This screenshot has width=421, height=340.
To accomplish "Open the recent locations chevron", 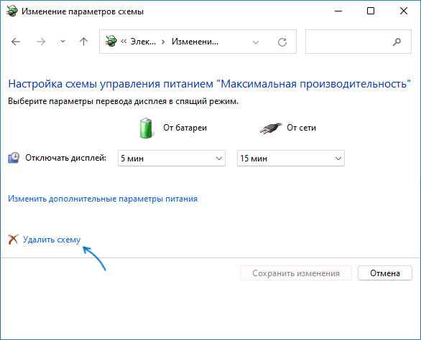I will 63,42.
